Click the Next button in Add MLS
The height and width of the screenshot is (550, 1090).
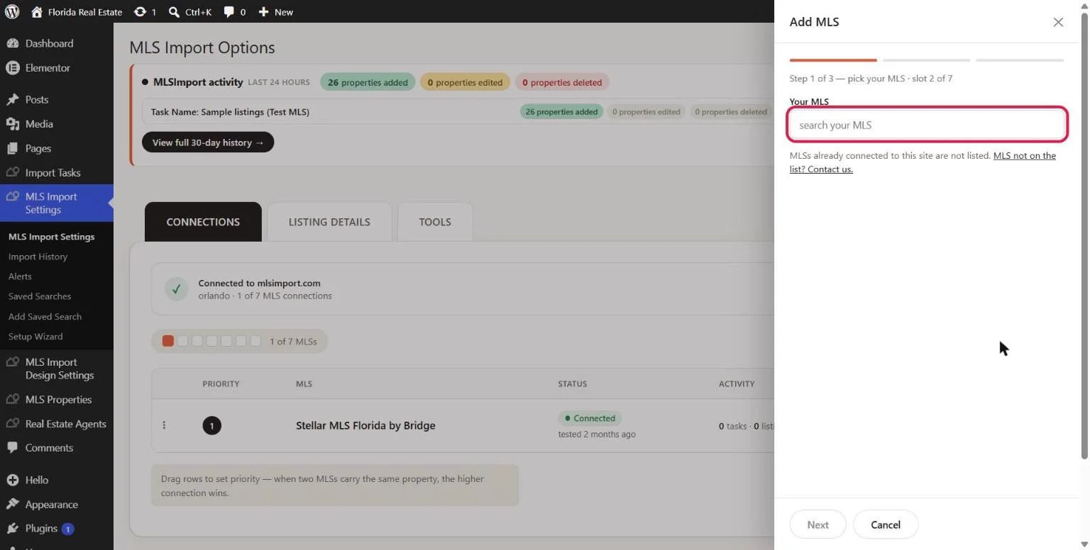pyautogui.click(x=817, y=524)
